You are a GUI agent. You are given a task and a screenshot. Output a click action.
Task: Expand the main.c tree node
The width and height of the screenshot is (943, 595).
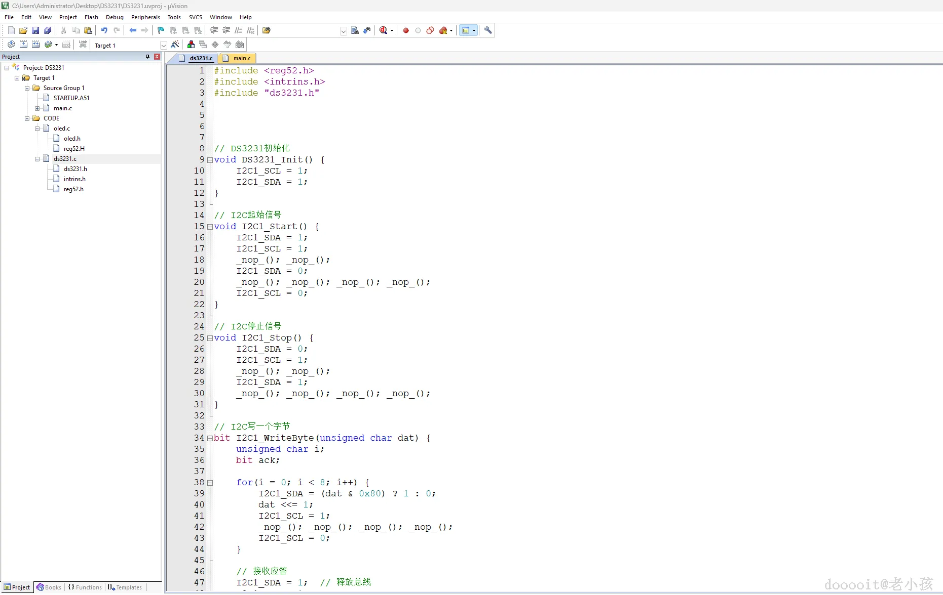tap(37, 108)
